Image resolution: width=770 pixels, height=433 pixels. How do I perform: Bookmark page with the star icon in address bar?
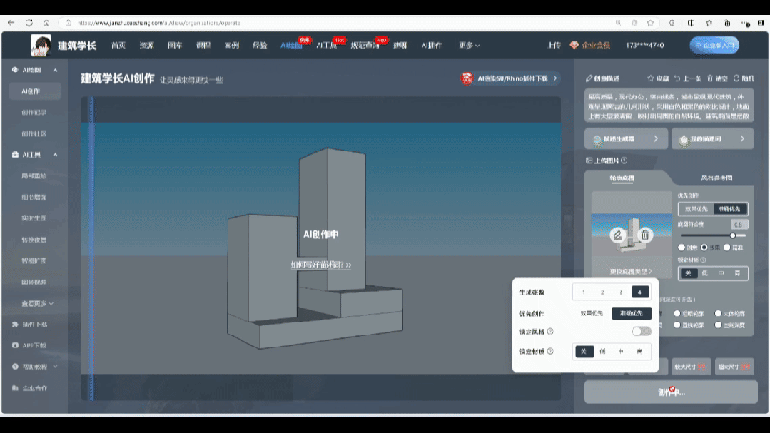[650, 23]
